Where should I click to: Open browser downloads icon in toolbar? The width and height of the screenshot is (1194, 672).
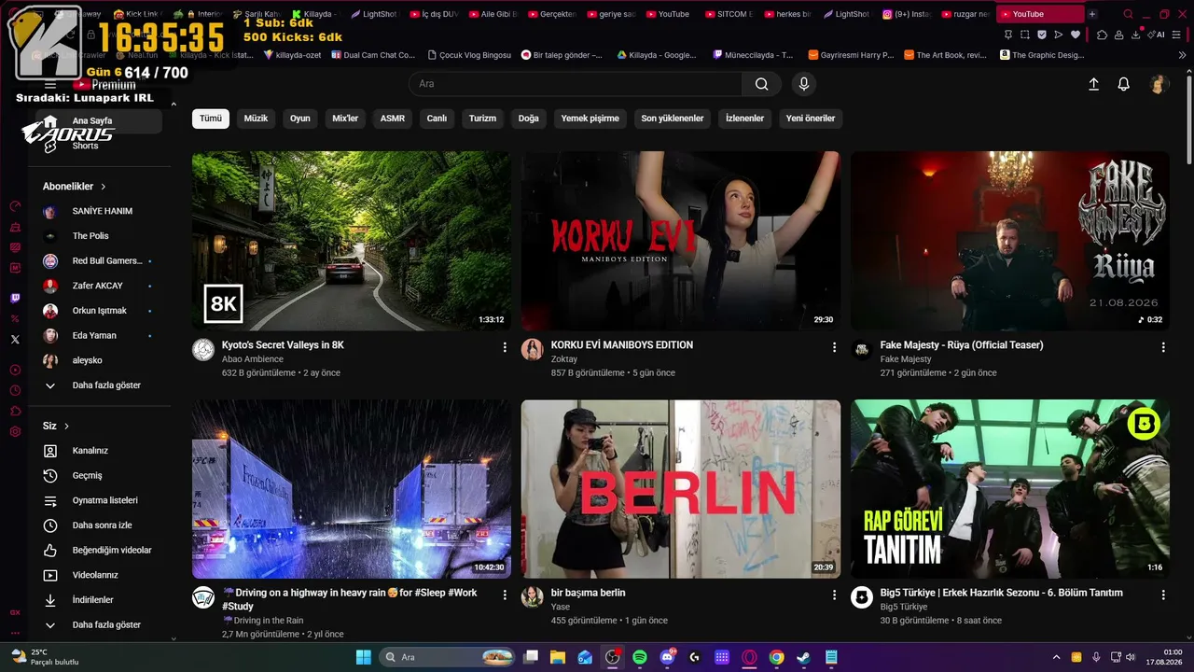tap(1135, 35)
